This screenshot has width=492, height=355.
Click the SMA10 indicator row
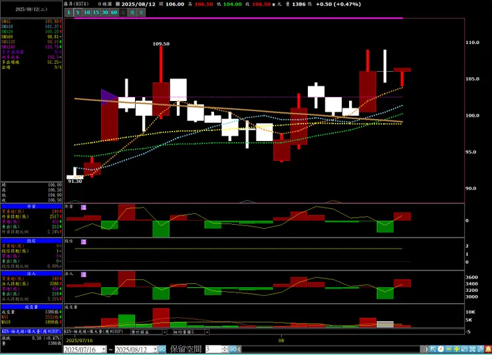pyautogui.click(x=31, y=27)
